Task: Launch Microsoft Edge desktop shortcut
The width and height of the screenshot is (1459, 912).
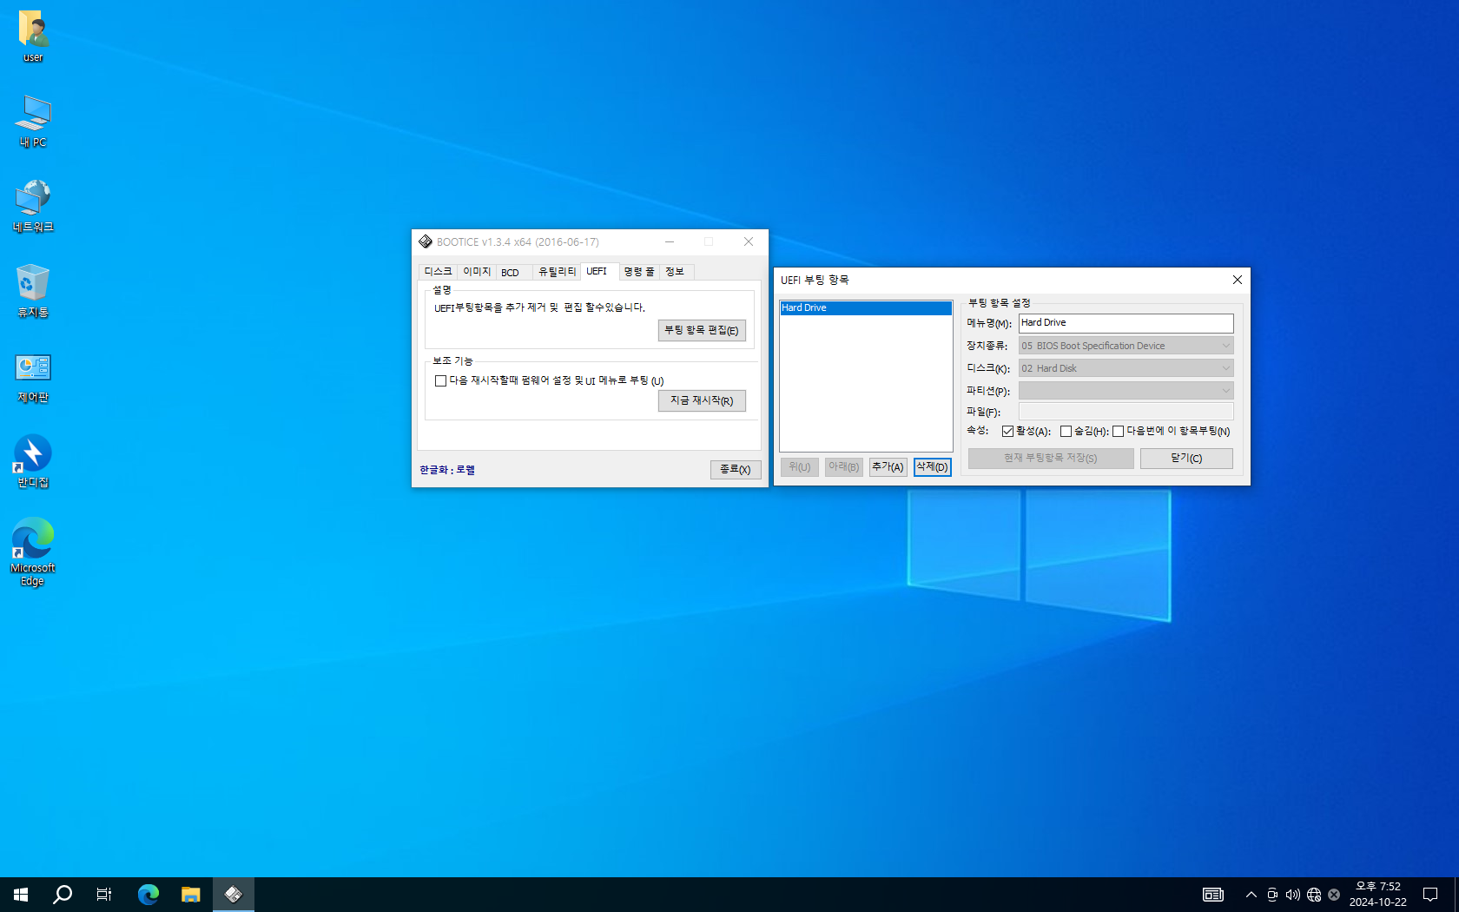Action: 33,553
